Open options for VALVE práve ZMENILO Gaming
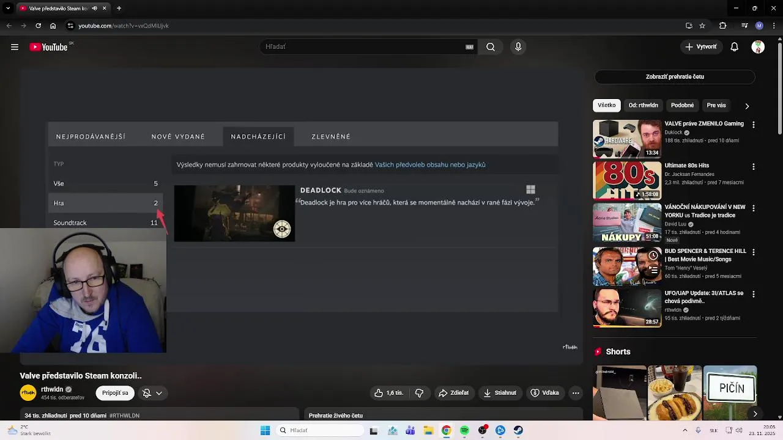The image size is (783, 440). [753, 125]
